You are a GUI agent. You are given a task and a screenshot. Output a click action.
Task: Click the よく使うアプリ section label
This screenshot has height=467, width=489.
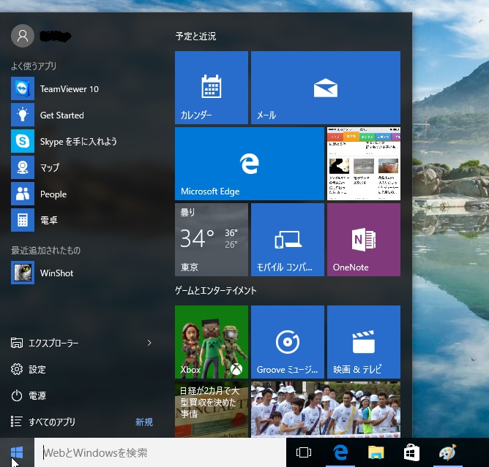point(34,66)
